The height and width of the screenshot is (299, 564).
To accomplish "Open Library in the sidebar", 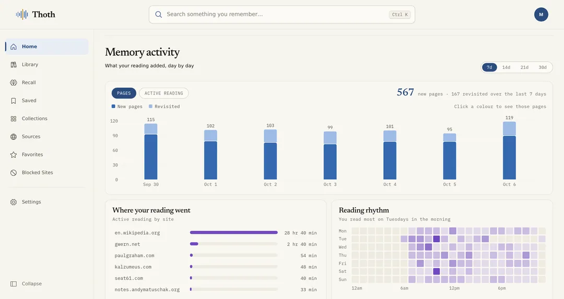I will click(47, 65).
